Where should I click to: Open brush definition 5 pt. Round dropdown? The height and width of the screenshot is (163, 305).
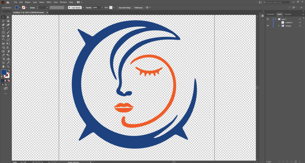[83, 7]
